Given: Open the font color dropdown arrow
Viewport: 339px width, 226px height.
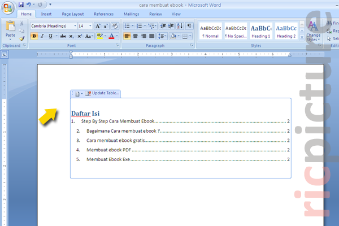Looking at the screenshot, I should tap(117, 36).
